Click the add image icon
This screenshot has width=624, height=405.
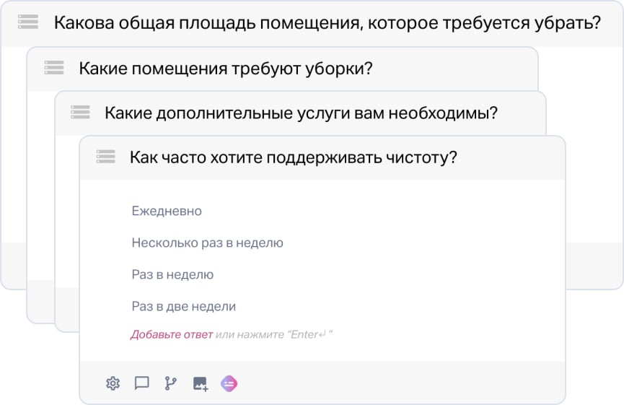tap(201, 383)
